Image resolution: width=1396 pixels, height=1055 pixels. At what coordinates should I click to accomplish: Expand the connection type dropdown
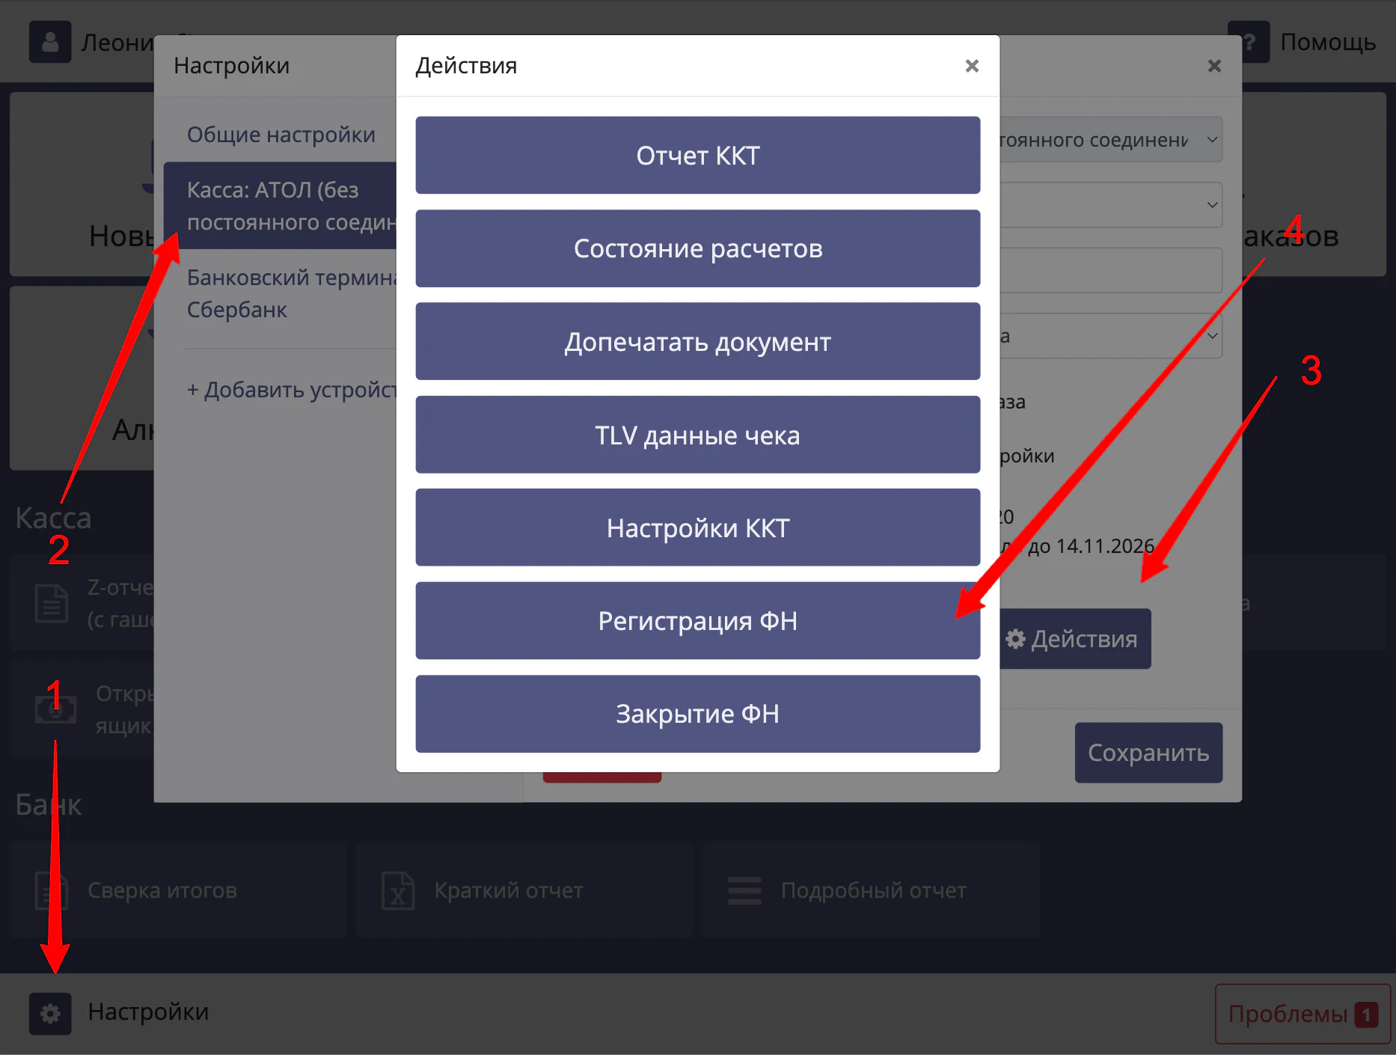[x=1111, y=140]
